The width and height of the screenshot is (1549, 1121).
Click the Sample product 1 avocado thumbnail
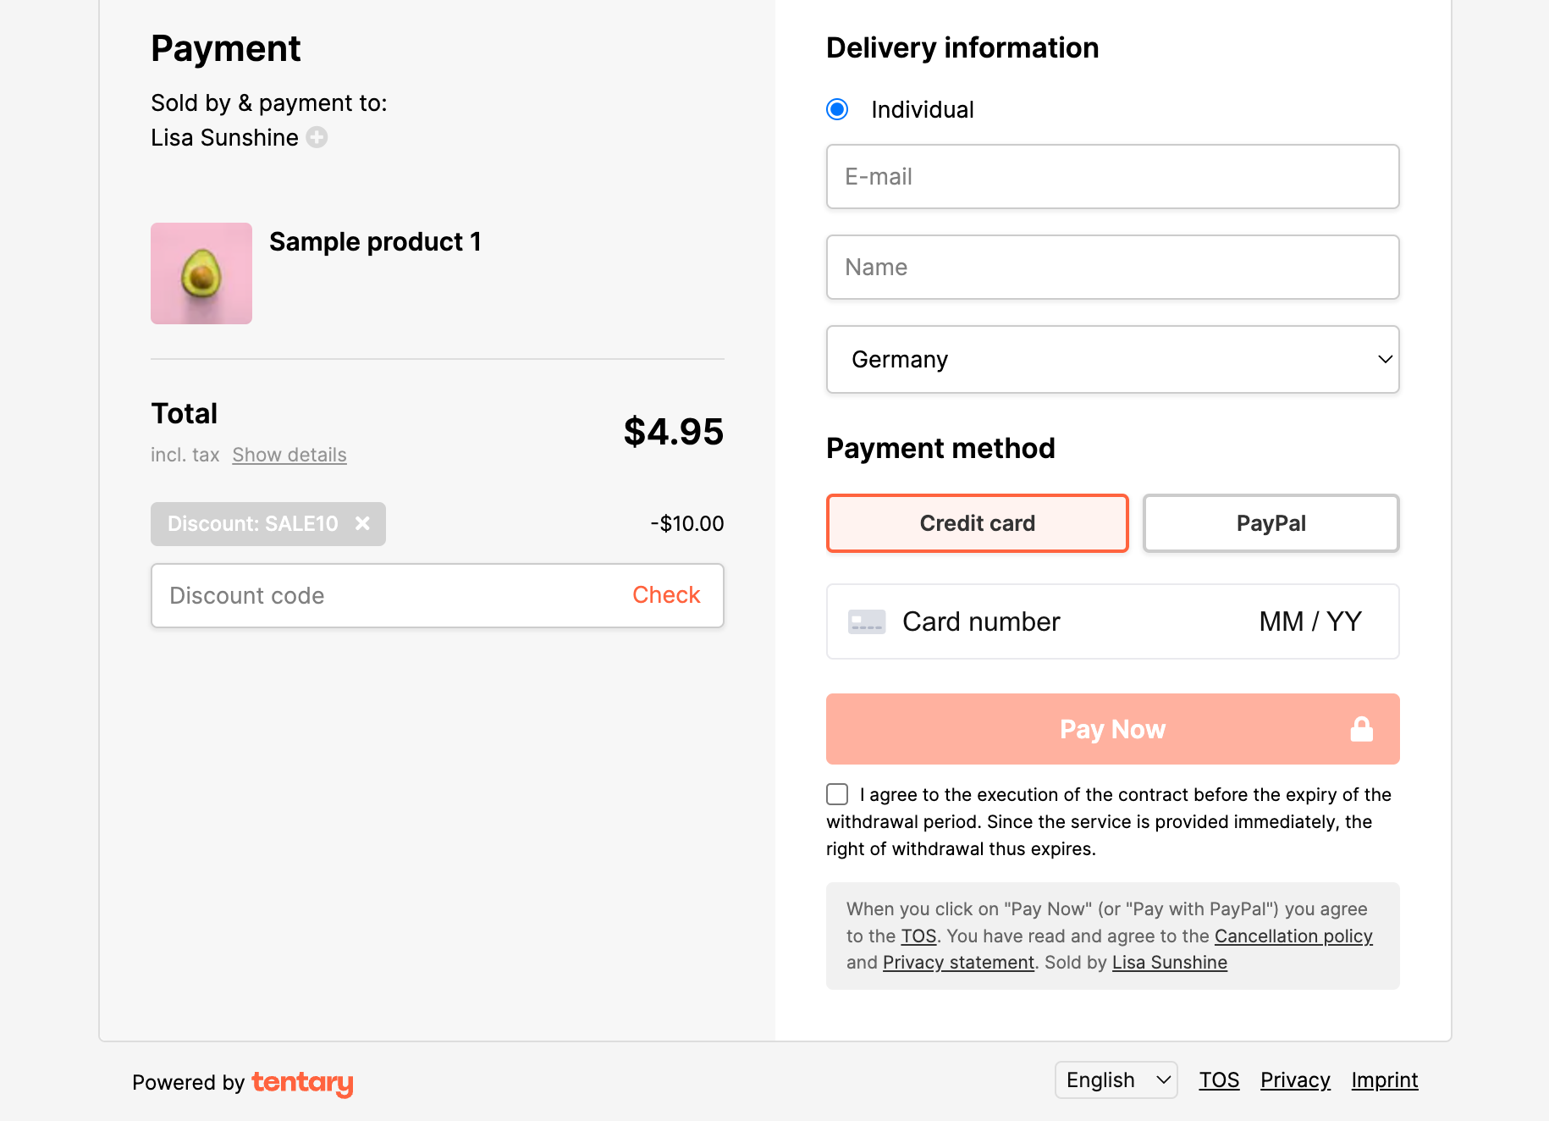[201, 273]
